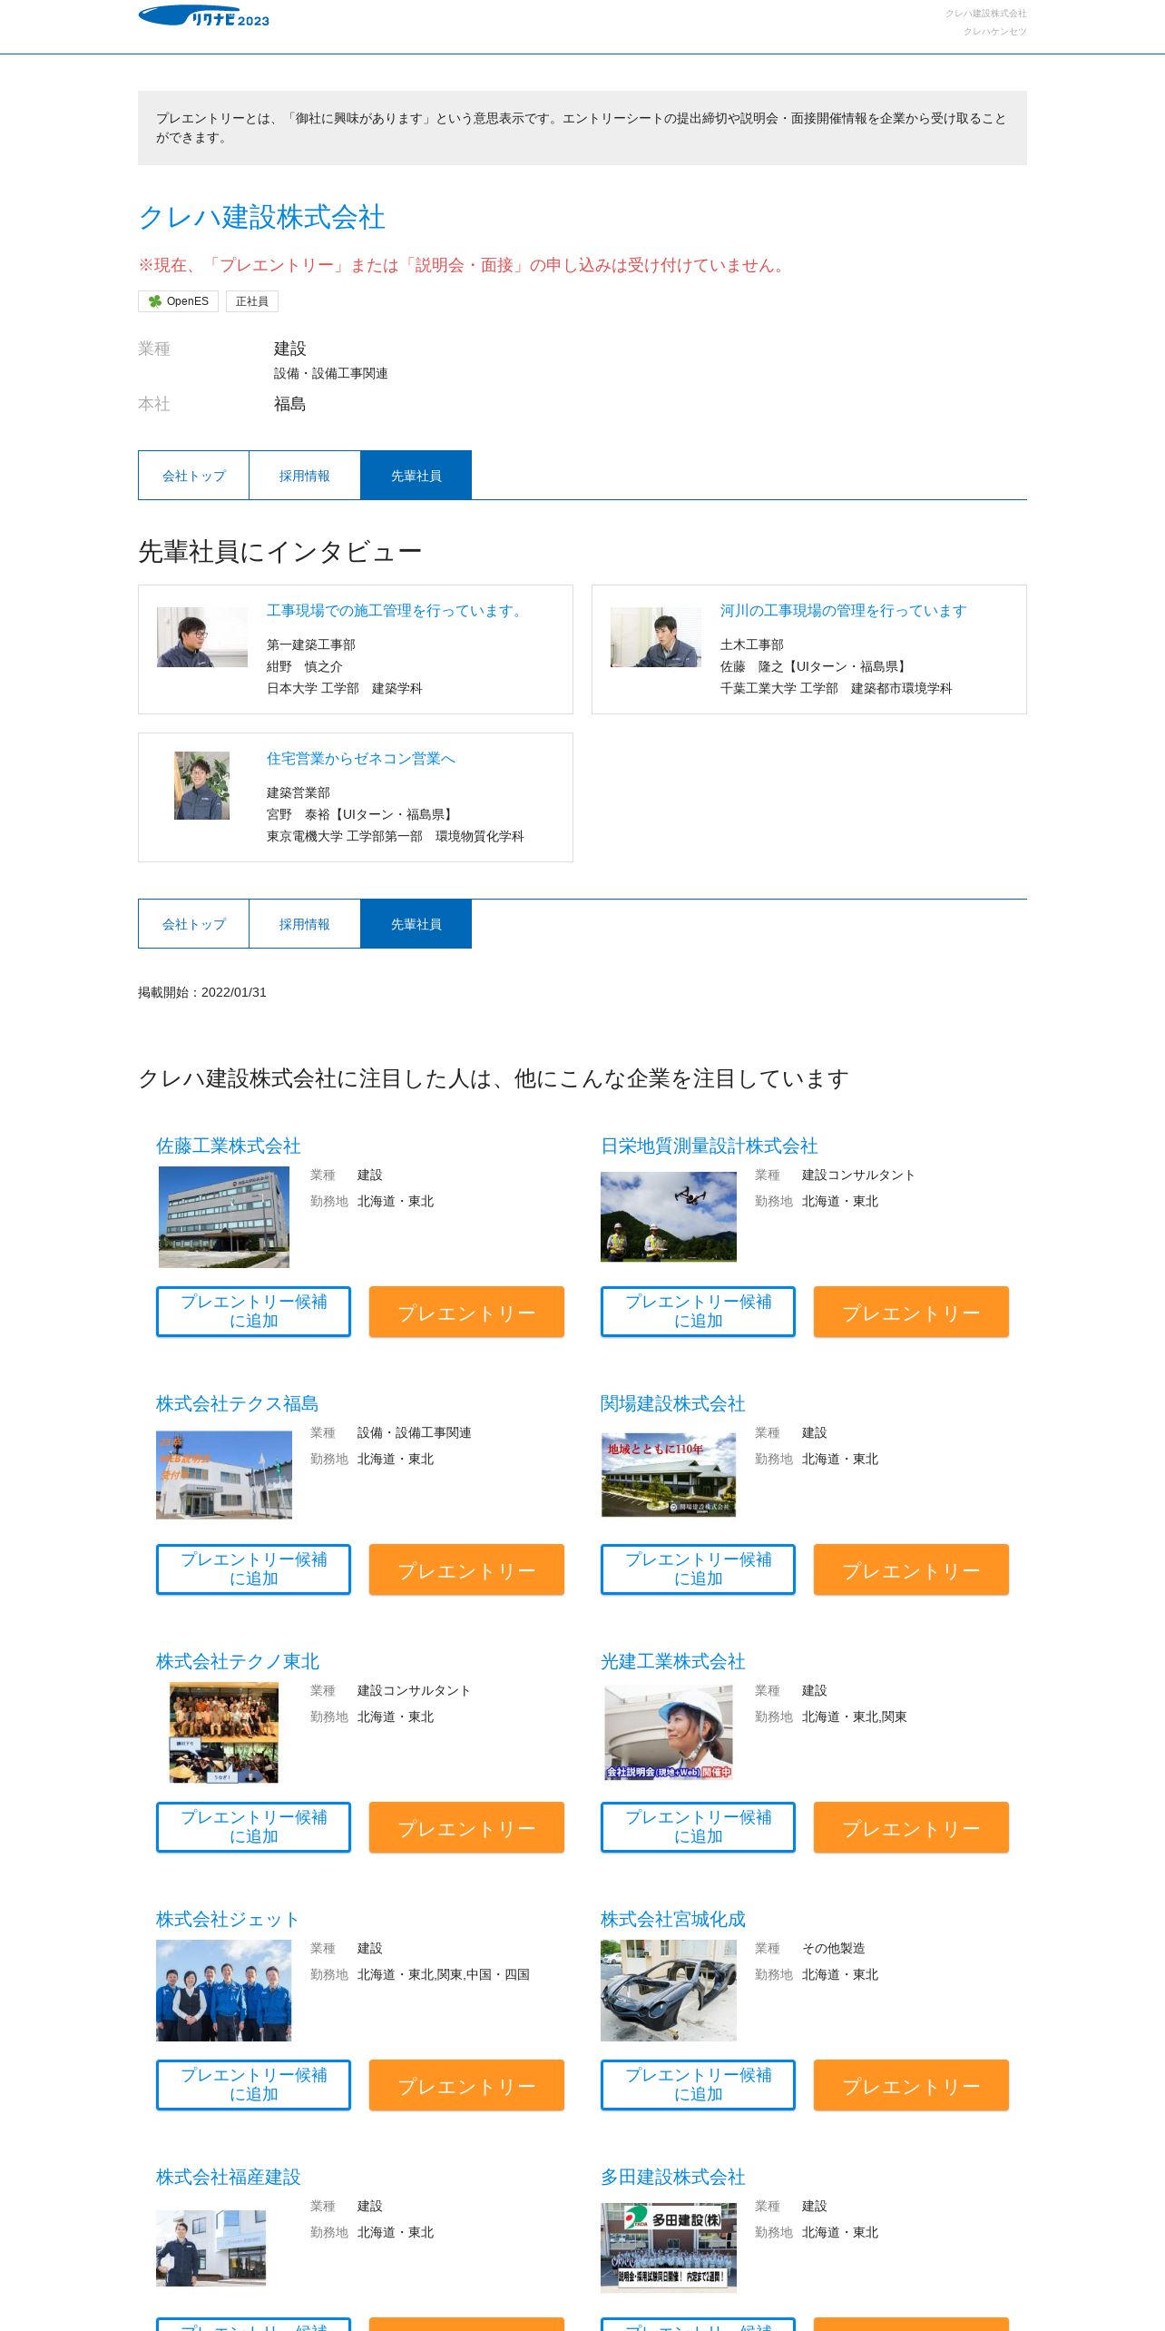This screenshot has width=1165, height=2331.
Task: Switch to lower 採用情報 tab
Action: [x=305, y=924]
